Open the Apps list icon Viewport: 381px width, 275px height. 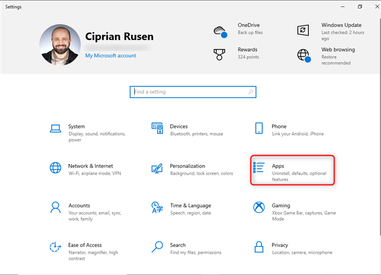tap(259, 167)
